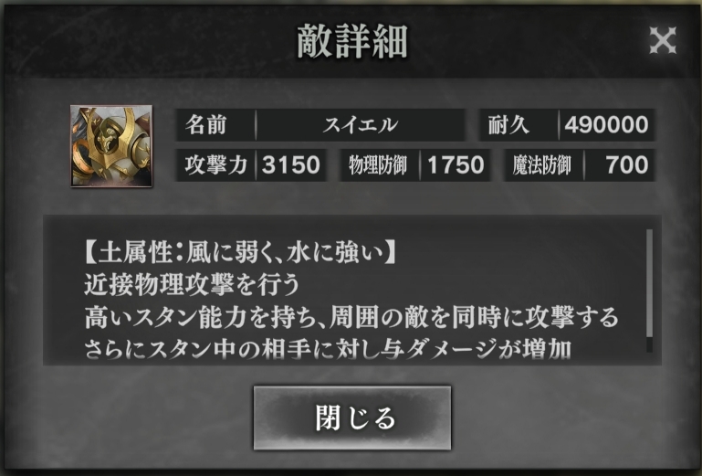Click the 閉じる button
The height and width of the screenshot is (476, 702).
pos(352,418)
